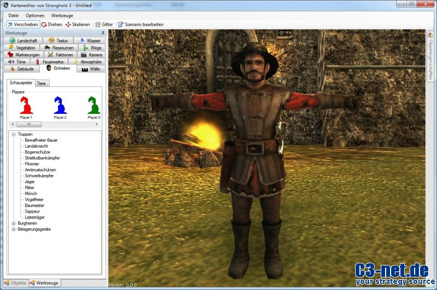Switch to the Faktionen tool tab
This screenshot has width=437, height=290.
[61, 55]
